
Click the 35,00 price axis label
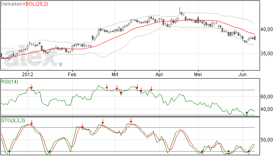[x=266, y=54]
